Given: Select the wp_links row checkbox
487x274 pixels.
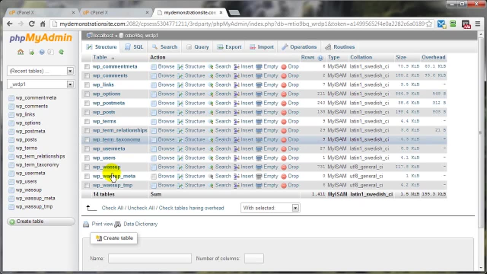Looking at the screenshot, I should 87,85.
